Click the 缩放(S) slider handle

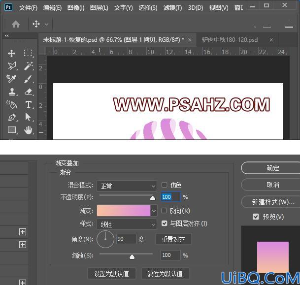pos(132,256)
